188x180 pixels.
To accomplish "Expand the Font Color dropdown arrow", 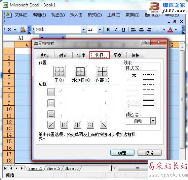I will 176,30.
